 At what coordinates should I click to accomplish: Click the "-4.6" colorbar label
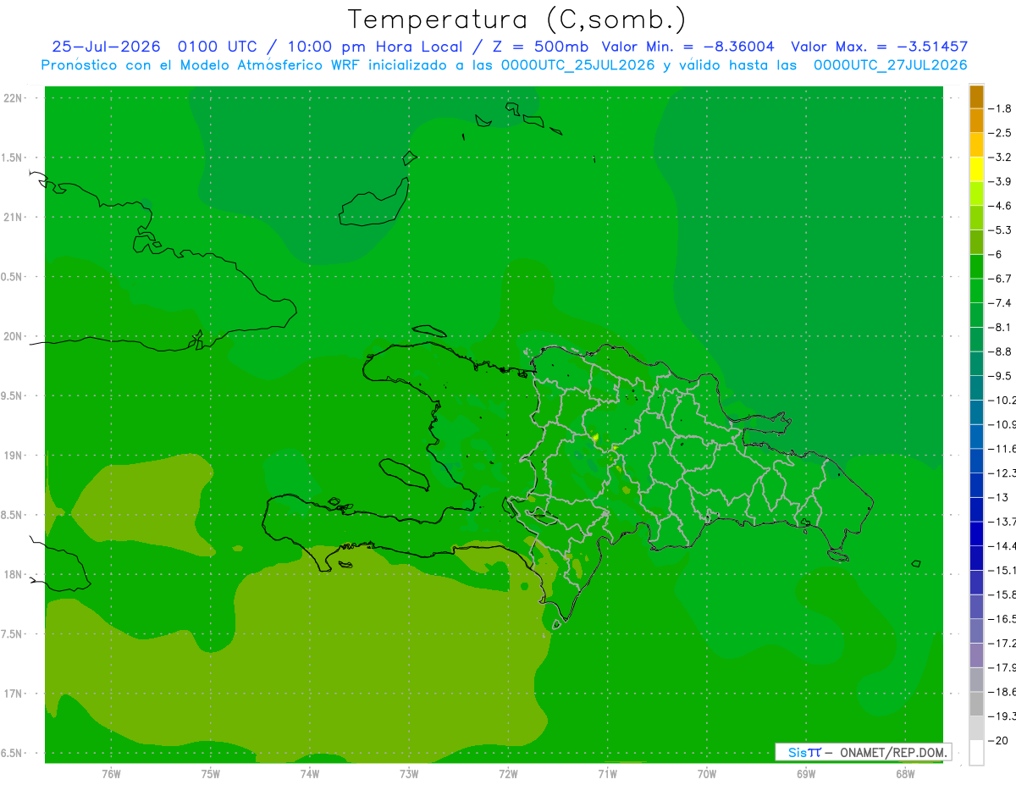(1002, 206)
